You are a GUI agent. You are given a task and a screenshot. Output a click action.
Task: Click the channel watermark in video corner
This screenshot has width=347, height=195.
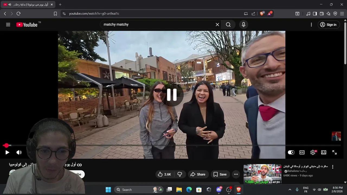point(336,136)
